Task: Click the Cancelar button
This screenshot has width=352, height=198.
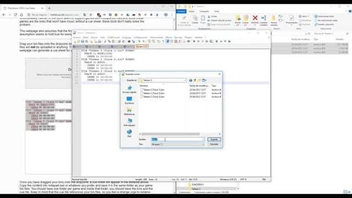Action: click(214, 144)
